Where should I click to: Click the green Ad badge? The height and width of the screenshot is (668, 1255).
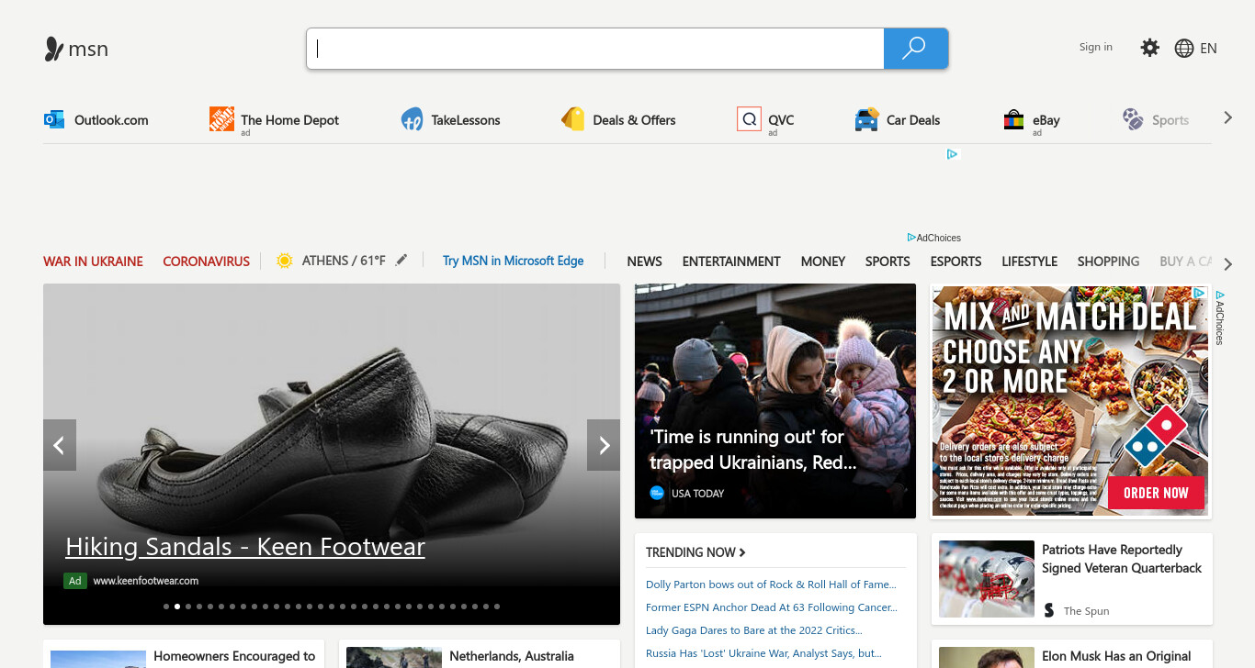coord(75,581)
